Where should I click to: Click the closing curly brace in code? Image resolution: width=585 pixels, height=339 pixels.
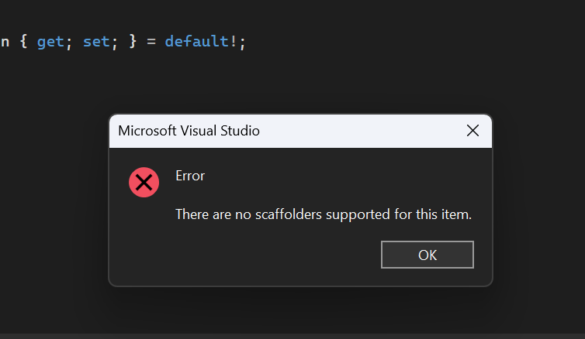click(x=133, y=41)
